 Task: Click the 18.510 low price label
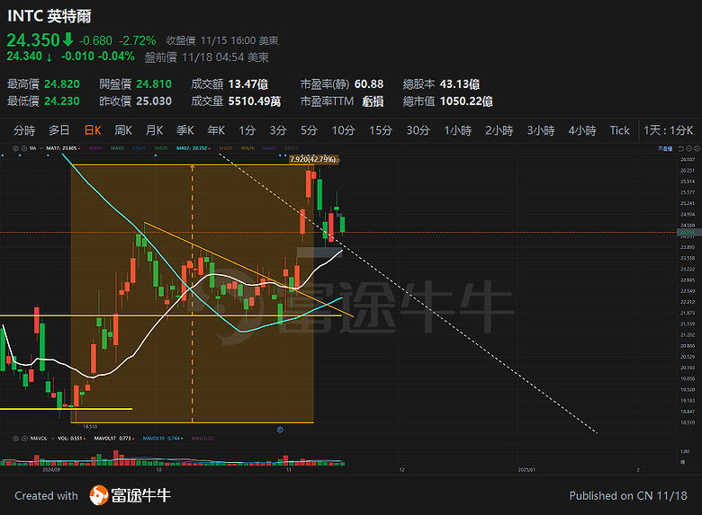[90, 427]
